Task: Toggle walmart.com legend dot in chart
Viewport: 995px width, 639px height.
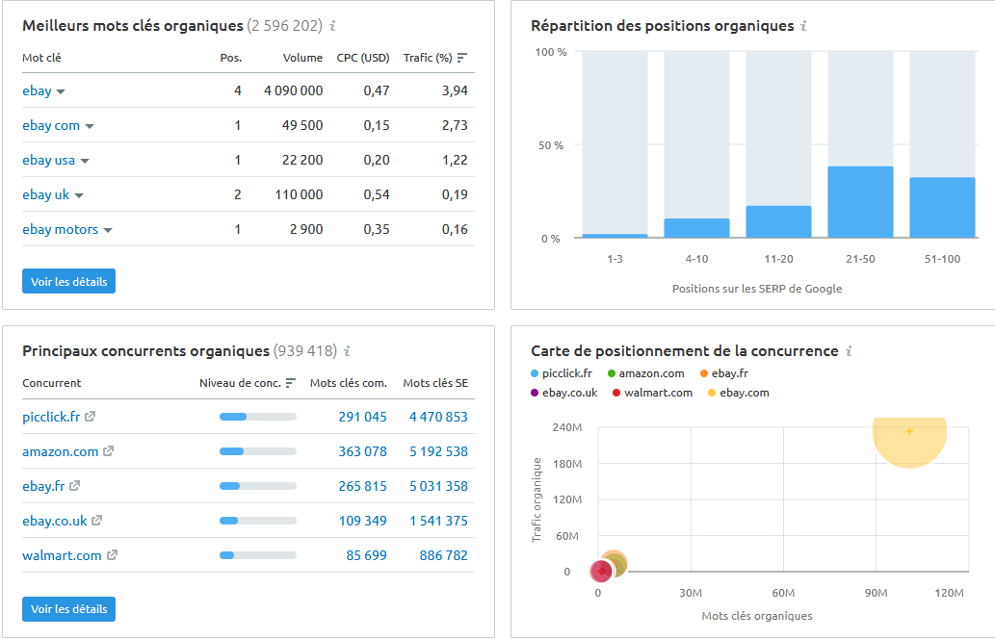Action: pyautogui.click(x=616, y=393)
